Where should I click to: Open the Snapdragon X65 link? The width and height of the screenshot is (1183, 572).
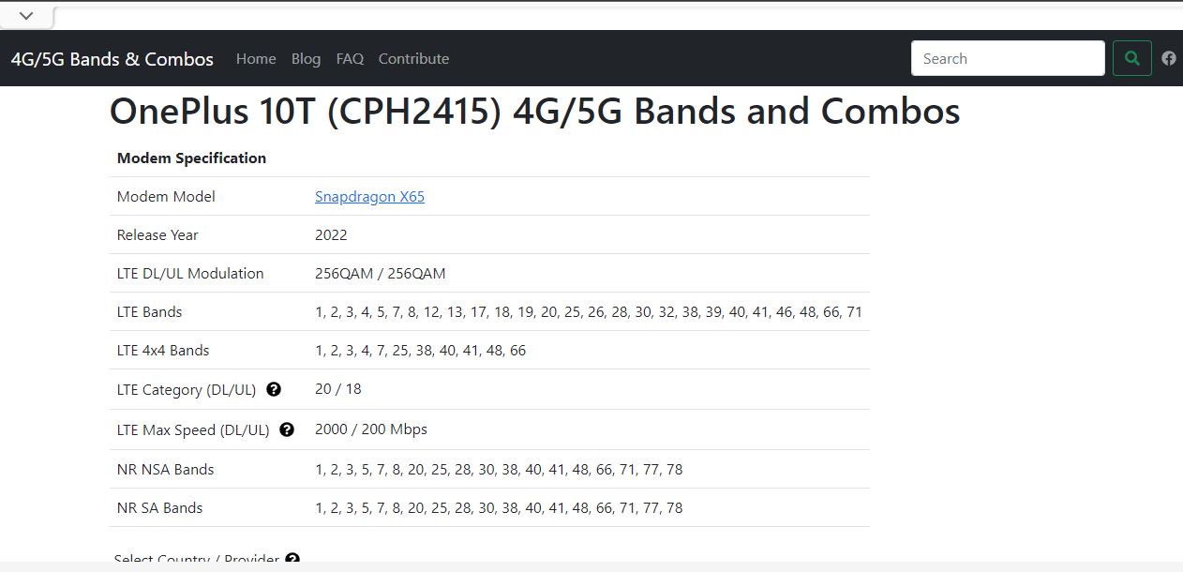(369, 196)
